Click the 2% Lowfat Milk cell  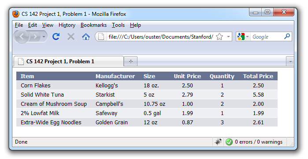point(40,113)
